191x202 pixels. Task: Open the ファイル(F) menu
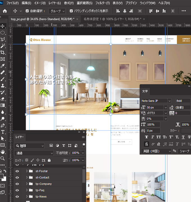pos(12,3)
